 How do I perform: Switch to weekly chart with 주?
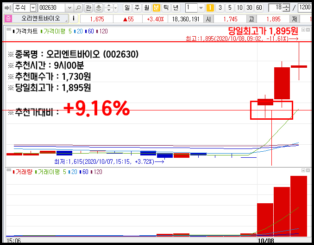(x=137, y=8)
